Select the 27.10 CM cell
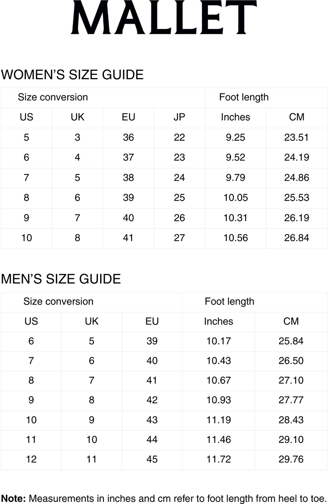The height and width of the screenshot is (504, 328). point(291,380)
